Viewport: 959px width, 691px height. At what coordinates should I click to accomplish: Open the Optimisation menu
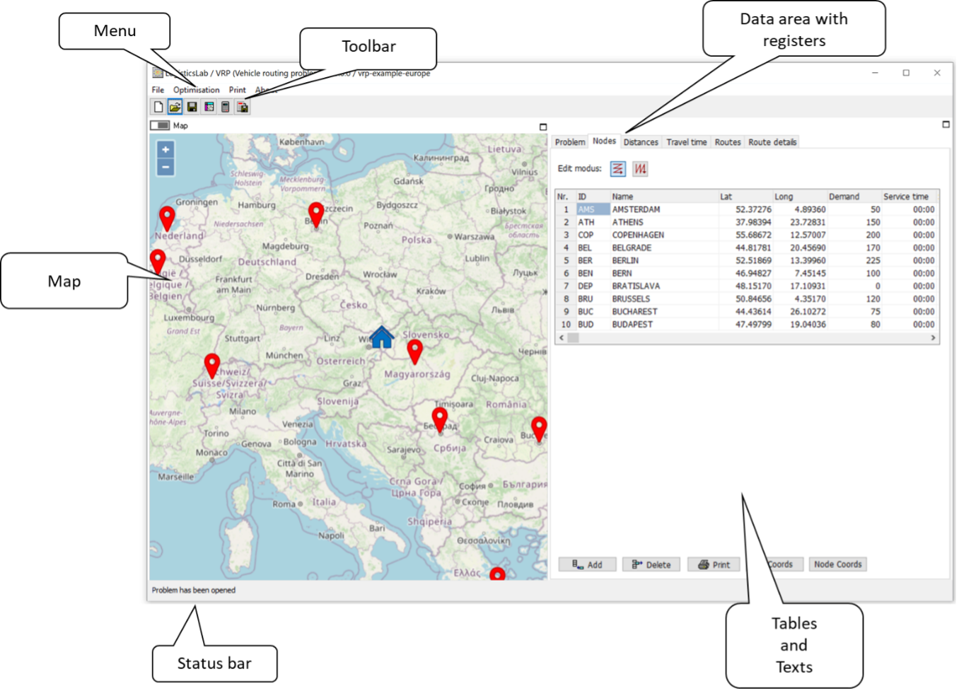pyautogui.click(x=196, y=90)
